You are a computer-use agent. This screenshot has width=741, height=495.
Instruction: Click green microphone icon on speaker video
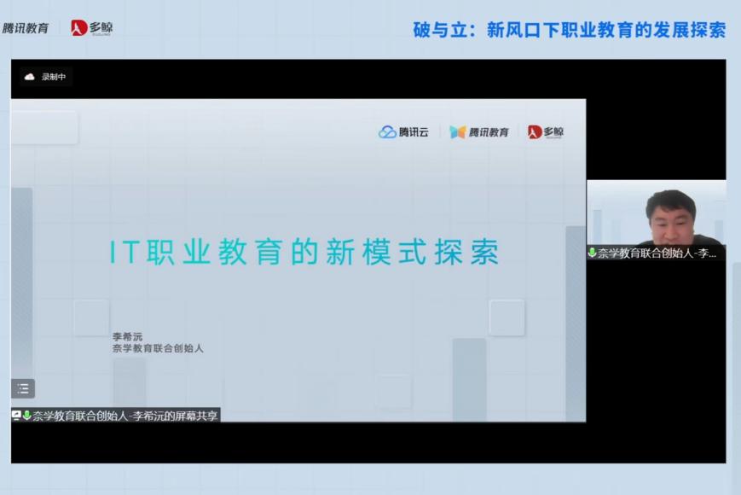point(592,253)
